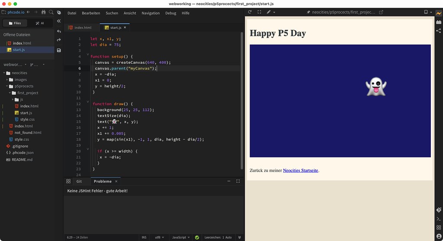Open the Hilfe menu
This screenshot has width=443, height=241.
point(186,13)
